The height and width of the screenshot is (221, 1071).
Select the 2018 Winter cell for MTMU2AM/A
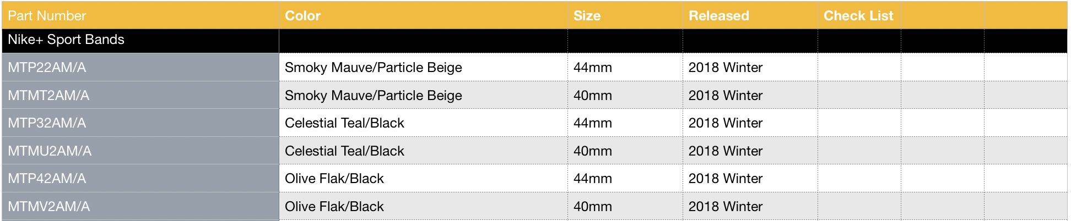coord(725,151)
